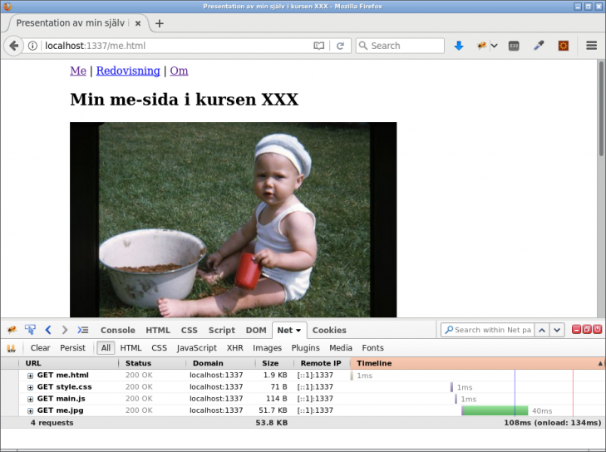Minimize Firebug with the red minus button
This screenshot has height=452, width=606.
point(576,330)
